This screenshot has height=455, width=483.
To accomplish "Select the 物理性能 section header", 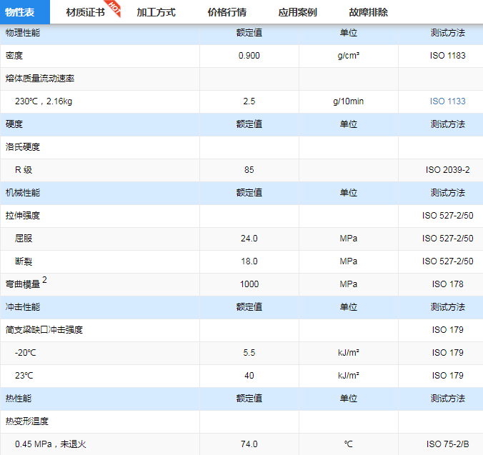I will [23, 33].
